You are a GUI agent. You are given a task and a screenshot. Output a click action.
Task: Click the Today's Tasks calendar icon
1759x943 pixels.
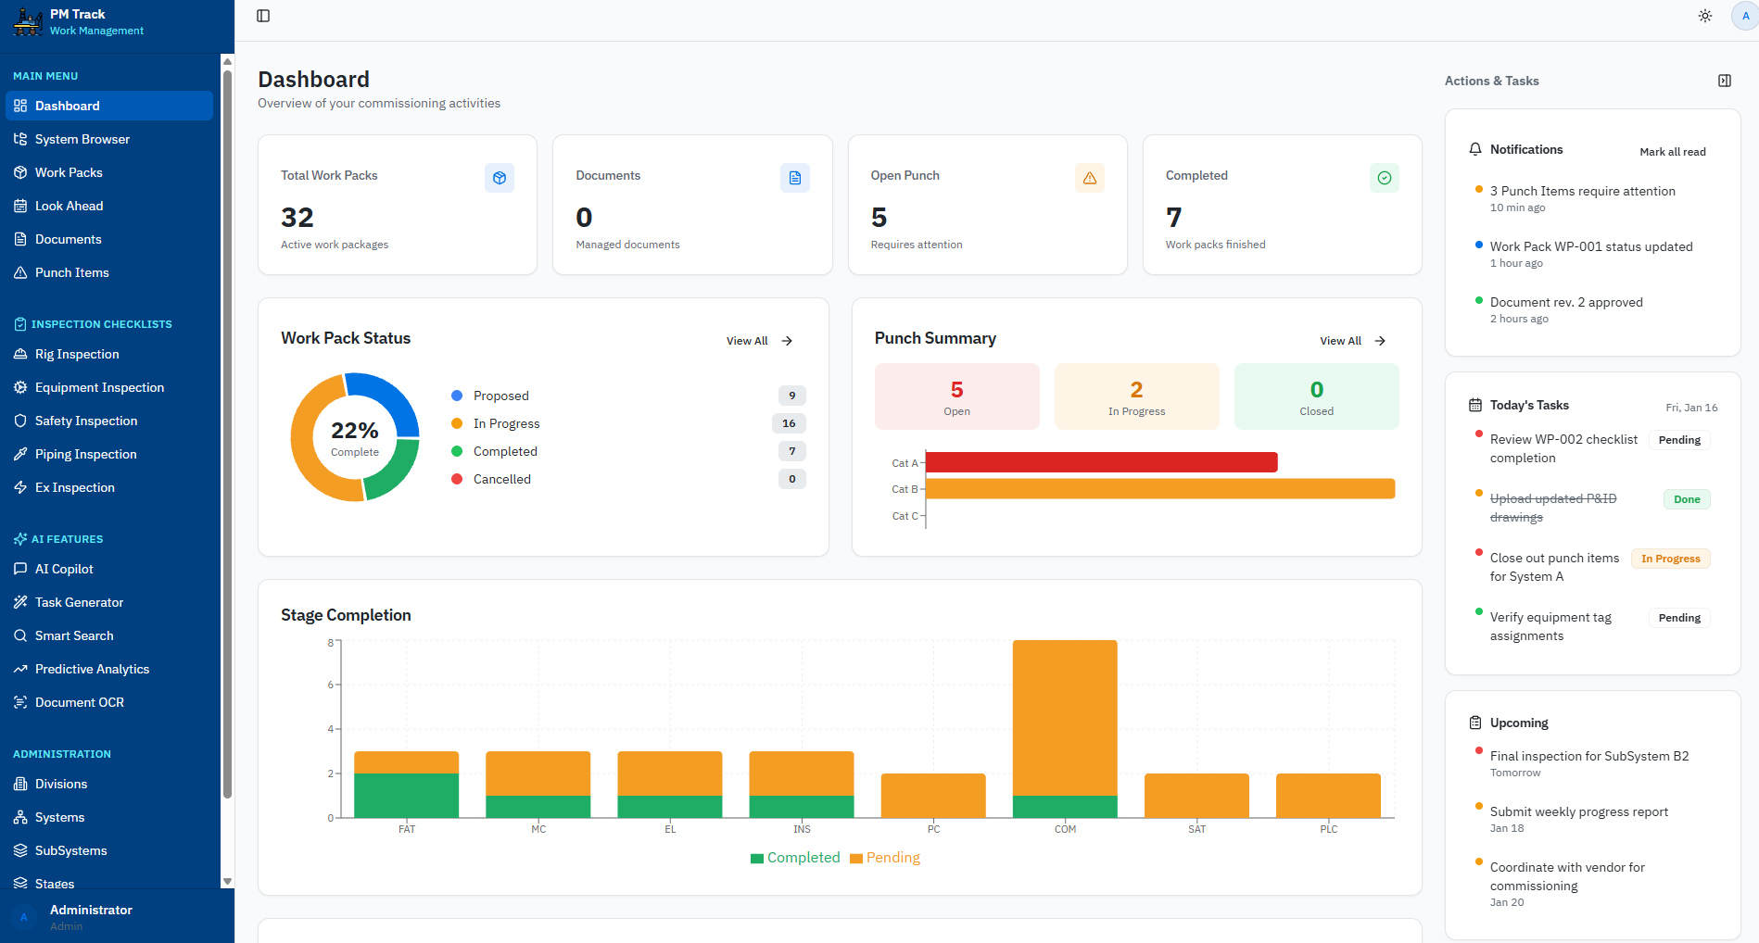pyautogui.click(x=1475, y=405)
